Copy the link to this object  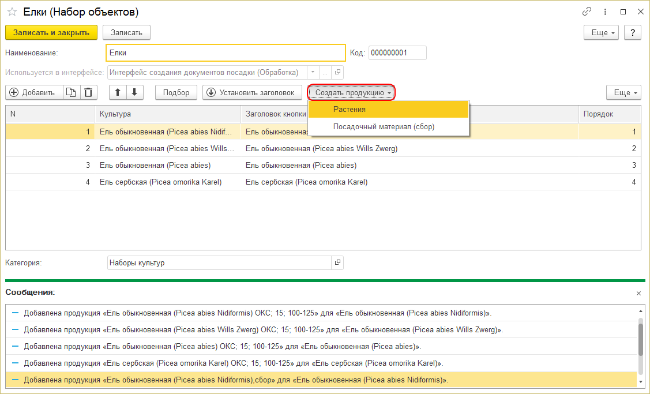tap(587, 12)
